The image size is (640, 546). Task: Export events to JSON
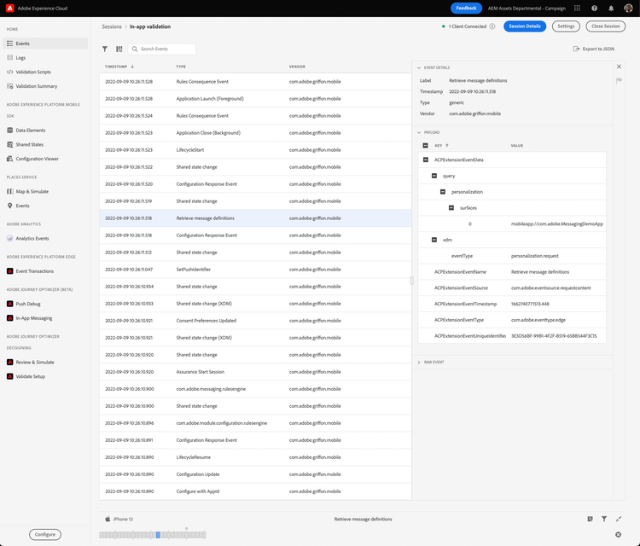[x=594, y=49]
